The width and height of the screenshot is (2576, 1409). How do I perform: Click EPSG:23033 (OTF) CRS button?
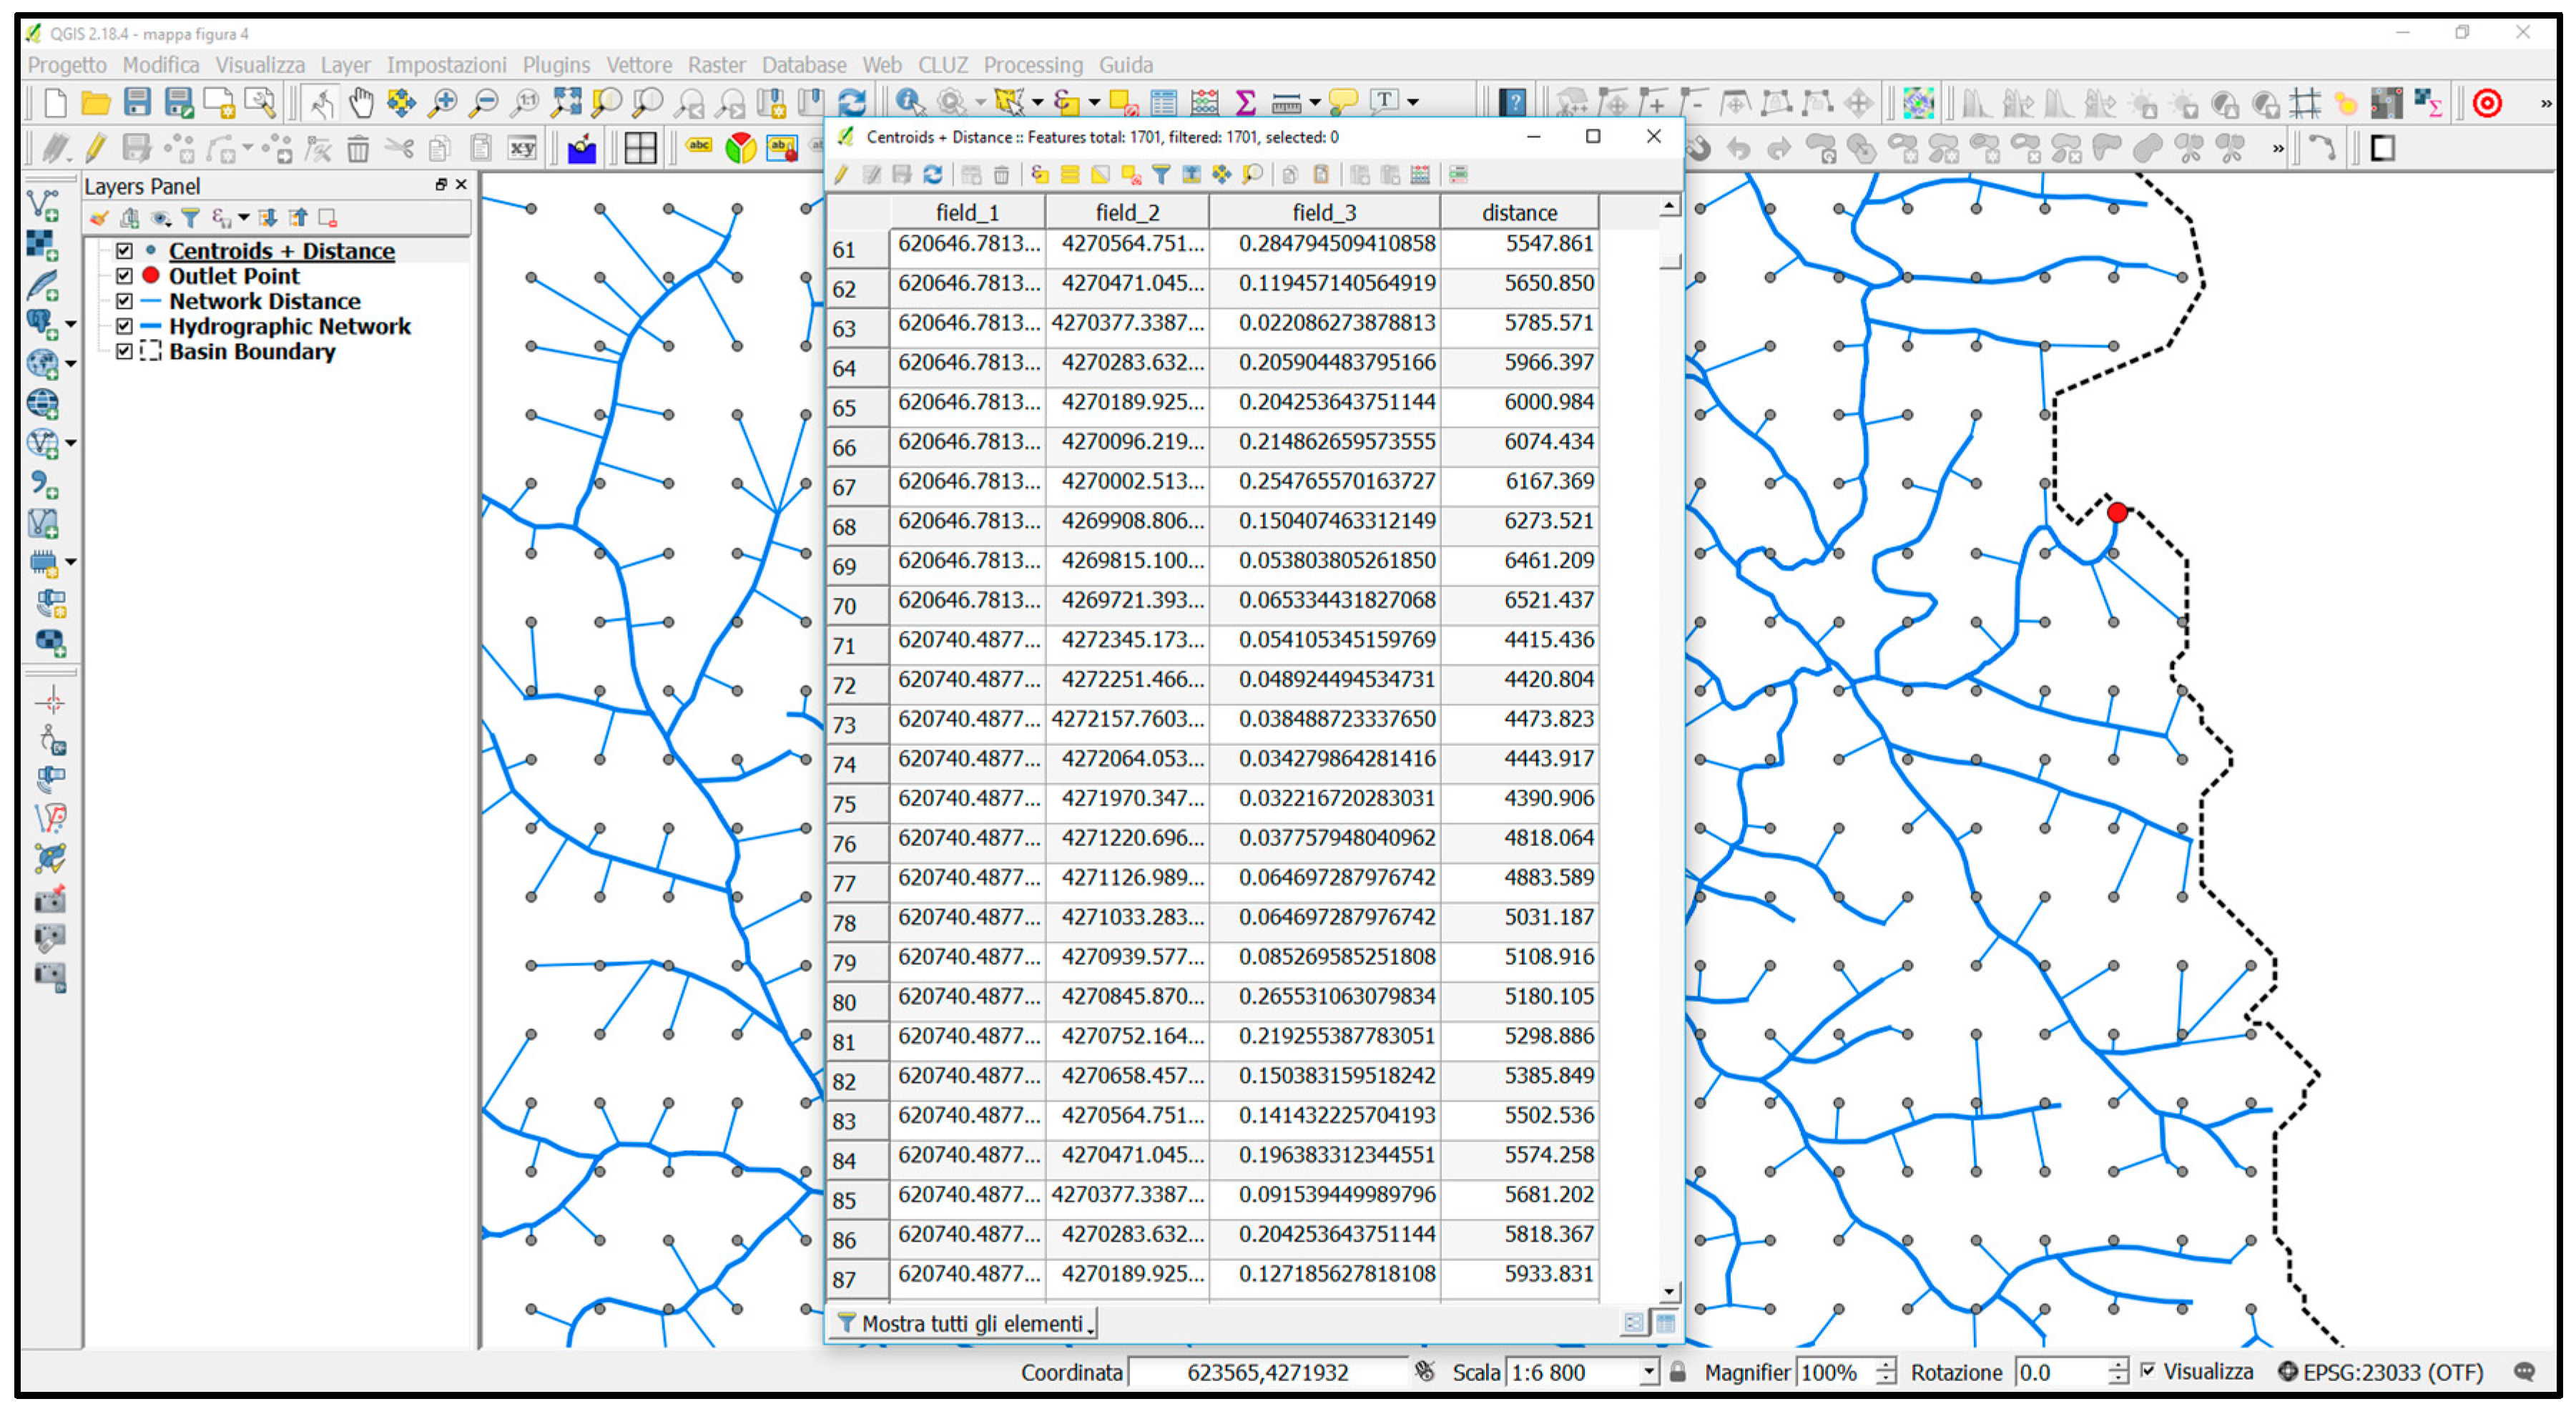click(2381, 1372)
